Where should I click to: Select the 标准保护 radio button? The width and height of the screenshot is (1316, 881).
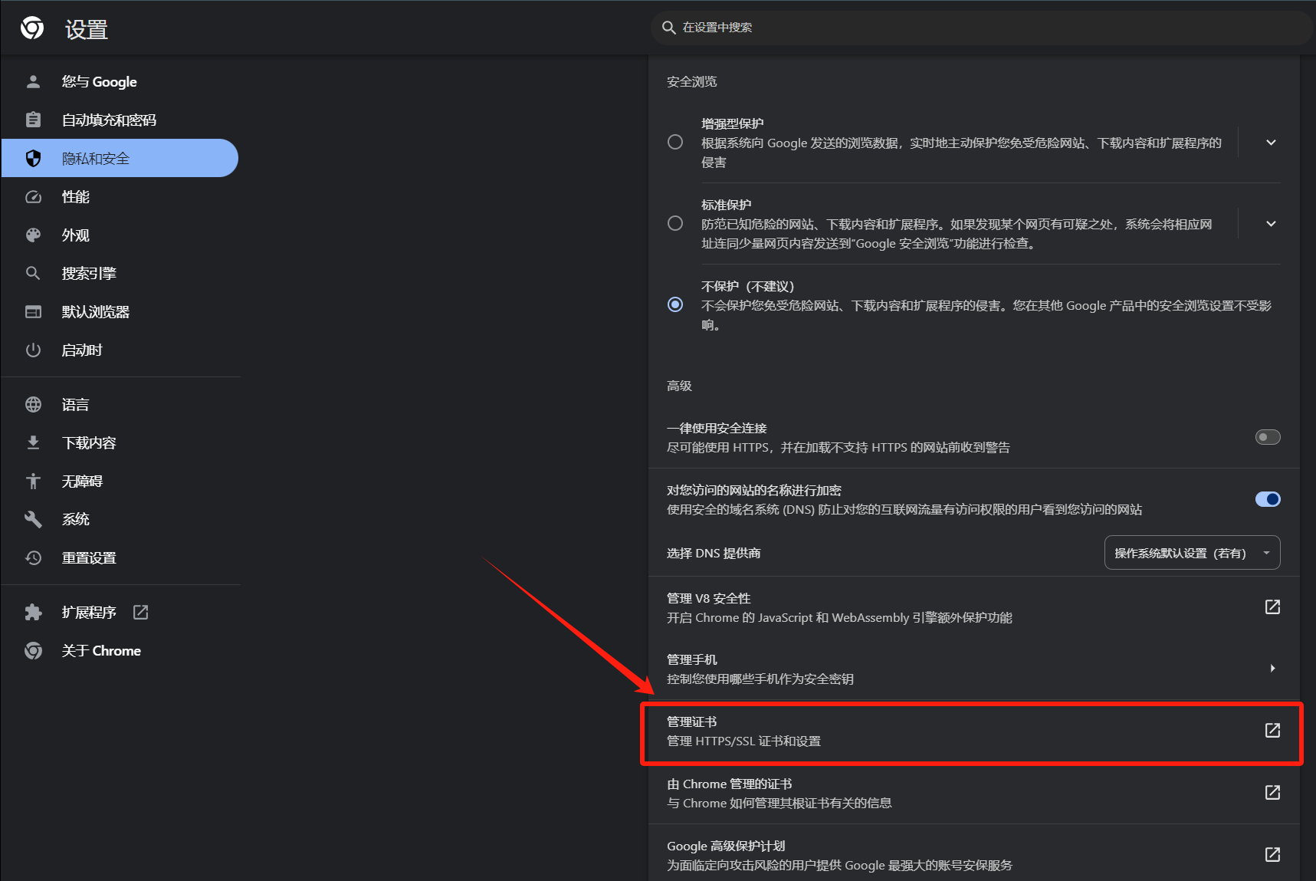675,223
